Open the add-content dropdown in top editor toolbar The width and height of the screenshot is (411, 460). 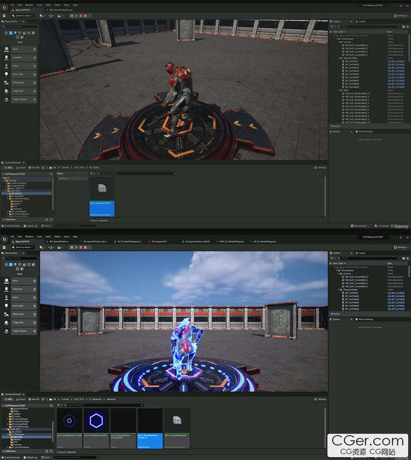(x=42, y=16)
